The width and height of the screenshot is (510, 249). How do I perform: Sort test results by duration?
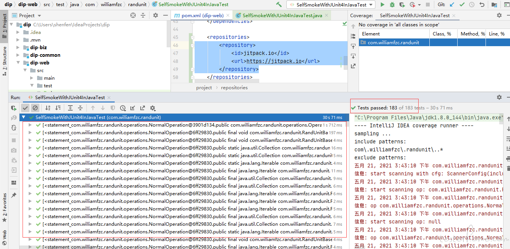click(58, 108)
